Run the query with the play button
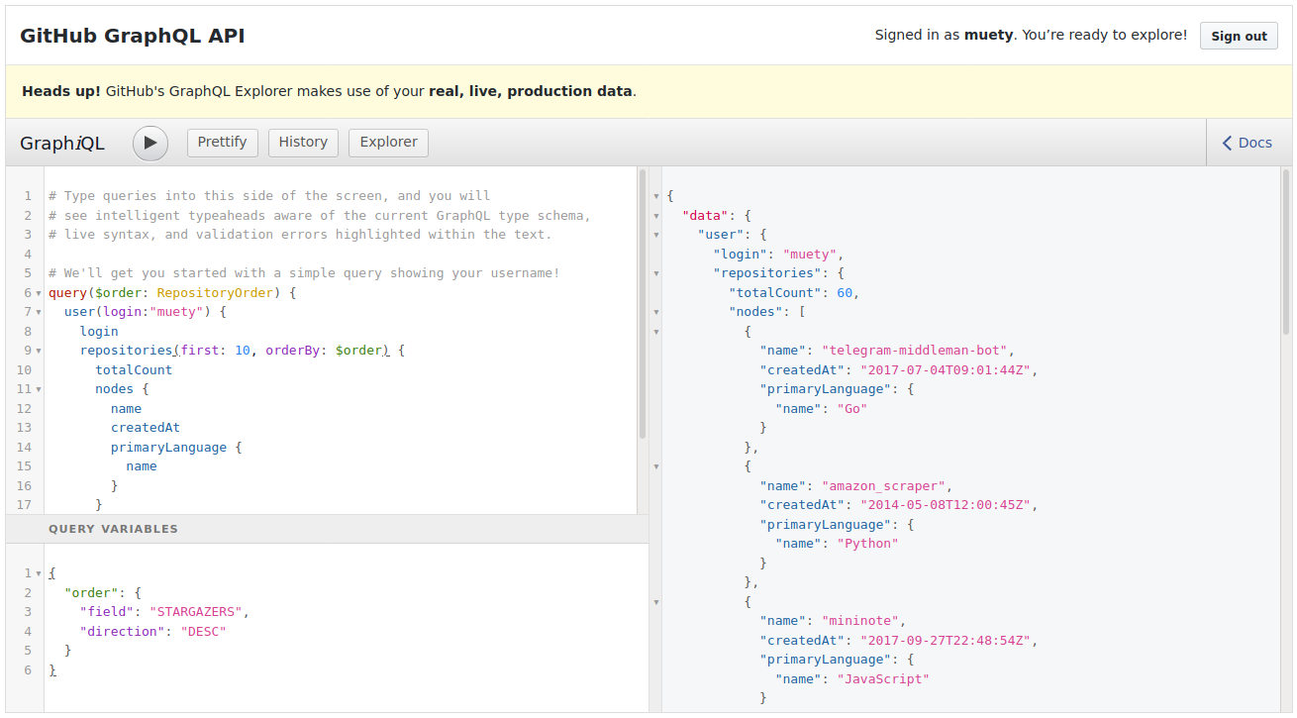 click(150, 143)
